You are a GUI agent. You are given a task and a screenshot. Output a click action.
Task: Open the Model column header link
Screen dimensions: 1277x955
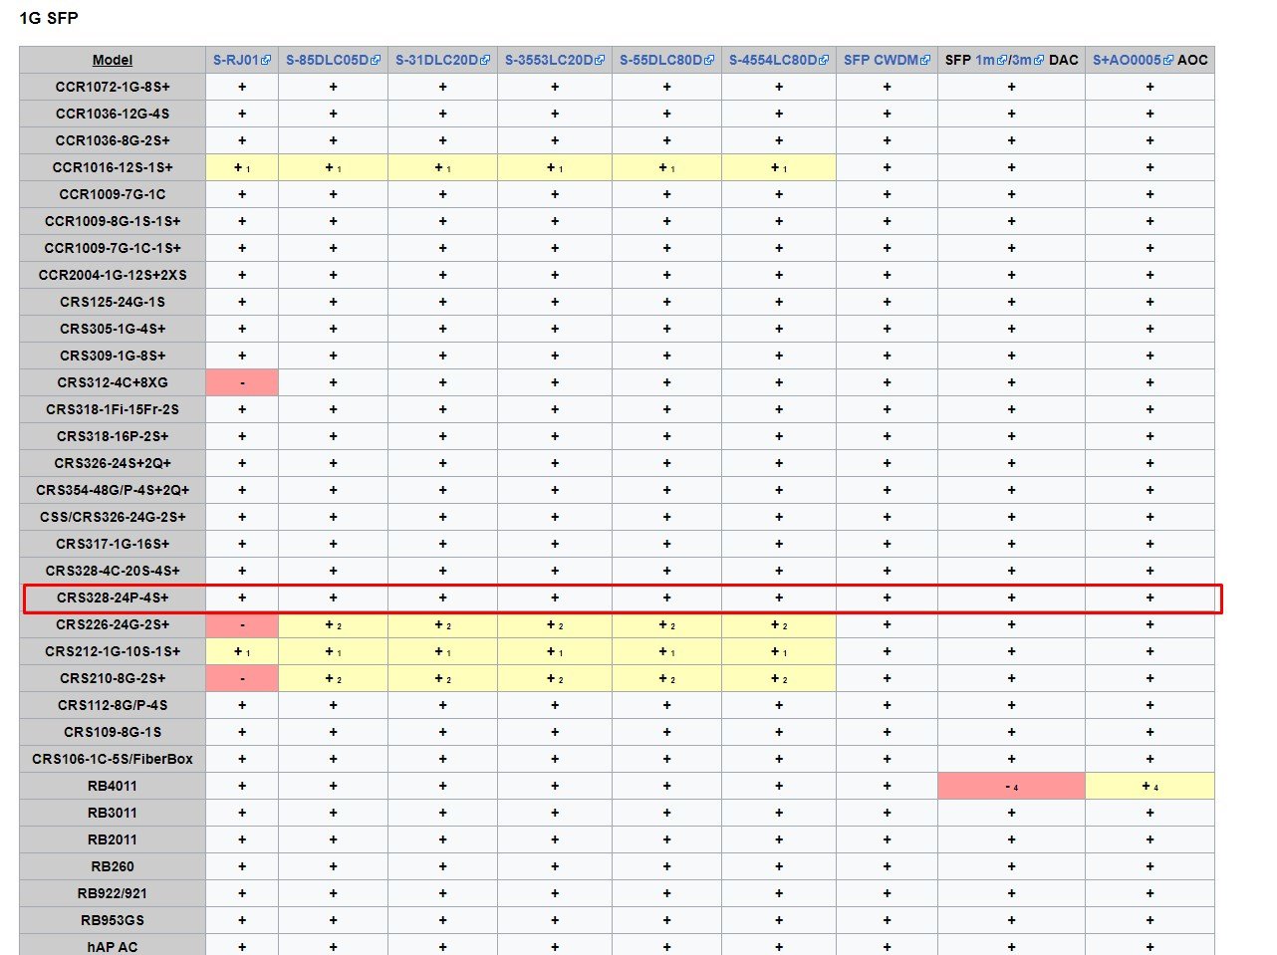click(x=113, y=60)
